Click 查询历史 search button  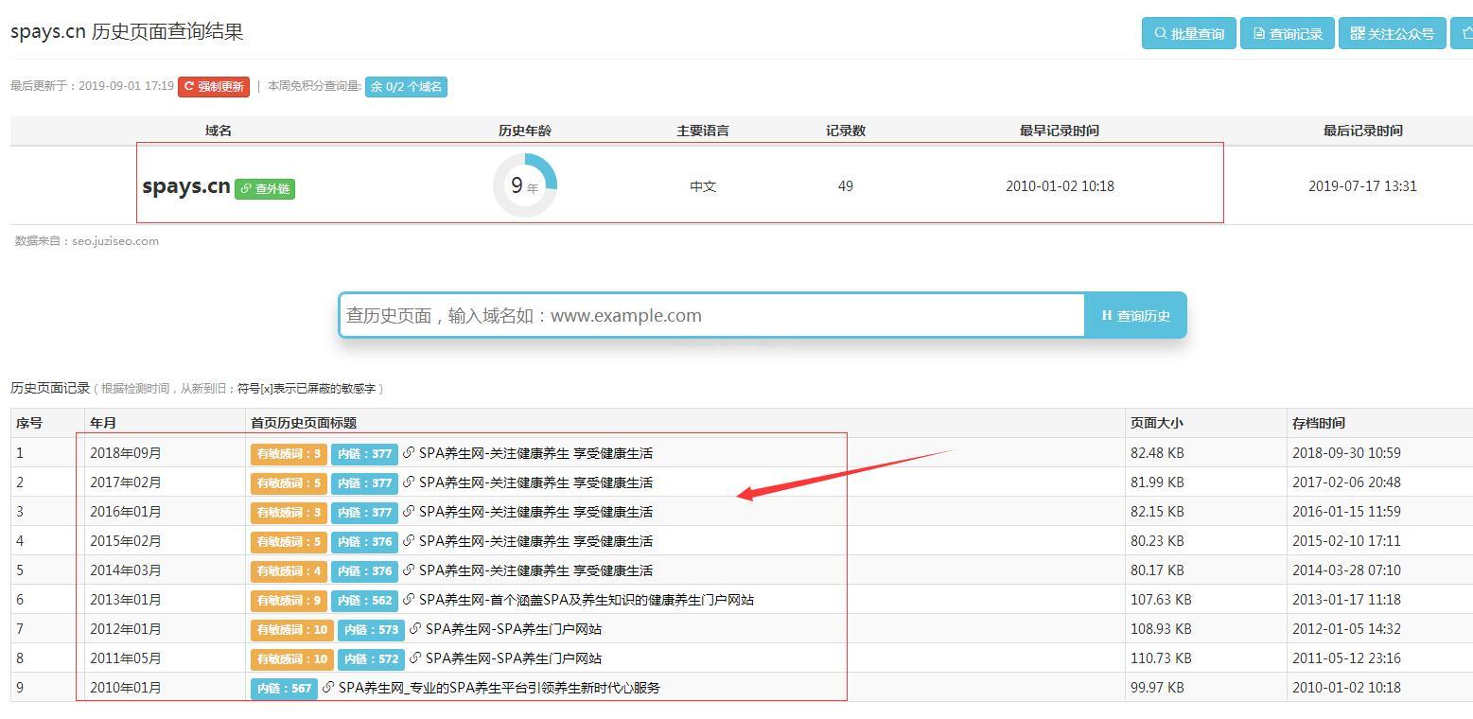[1135, 316]
